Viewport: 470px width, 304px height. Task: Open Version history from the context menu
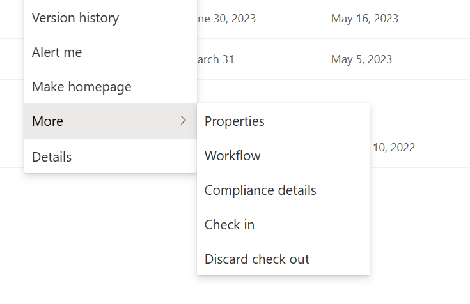click(75, 18)
